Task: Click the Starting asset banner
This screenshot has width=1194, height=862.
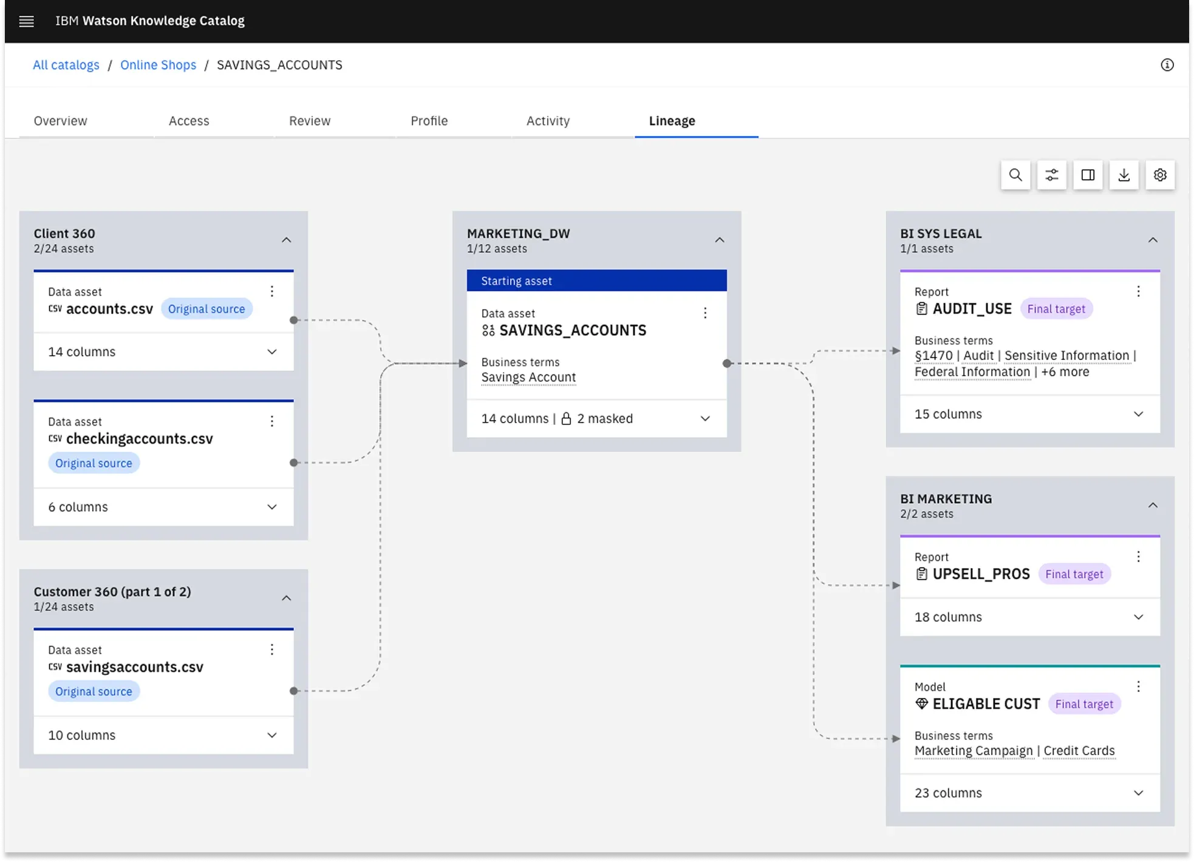Action: 596,281
